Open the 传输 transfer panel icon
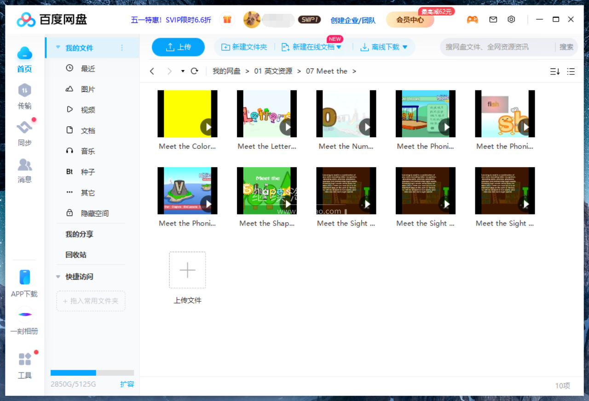589x401 pixels. 24,91
